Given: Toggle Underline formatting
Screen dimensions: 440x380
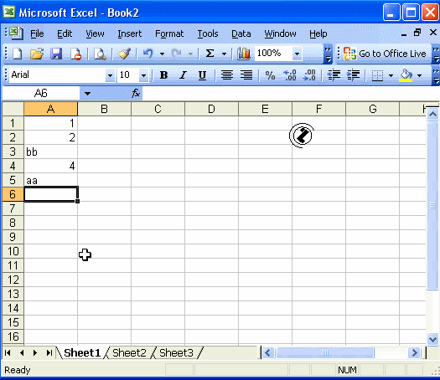Looking at the screenshot, I should [x=202, y=75].
